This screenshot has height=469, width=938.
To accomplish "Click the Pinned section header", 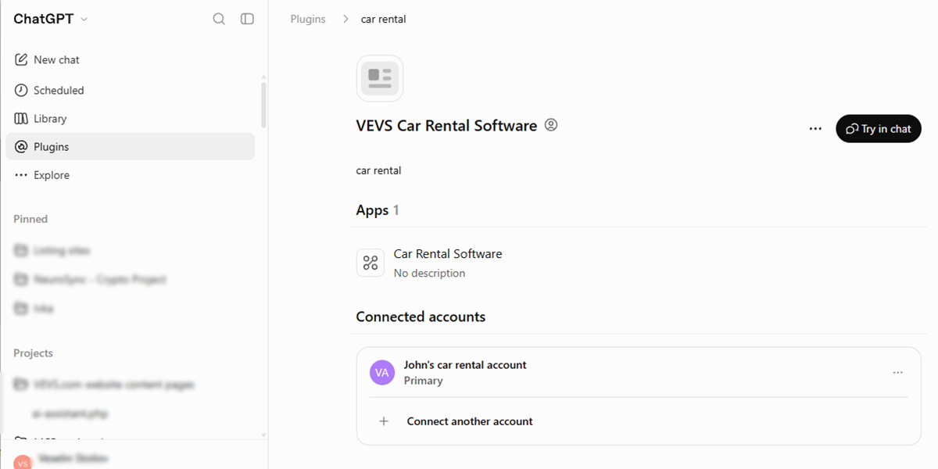I will (30, 219).
